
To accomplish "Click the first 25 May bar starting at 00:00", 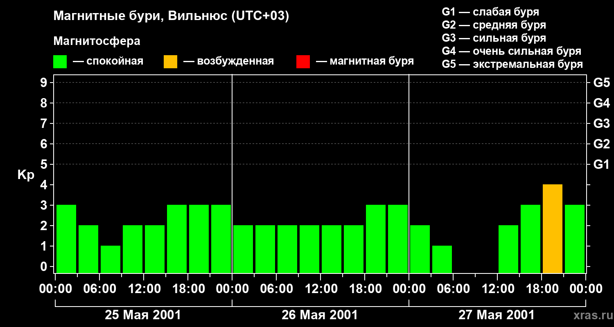I will click(x=66, y=239).
